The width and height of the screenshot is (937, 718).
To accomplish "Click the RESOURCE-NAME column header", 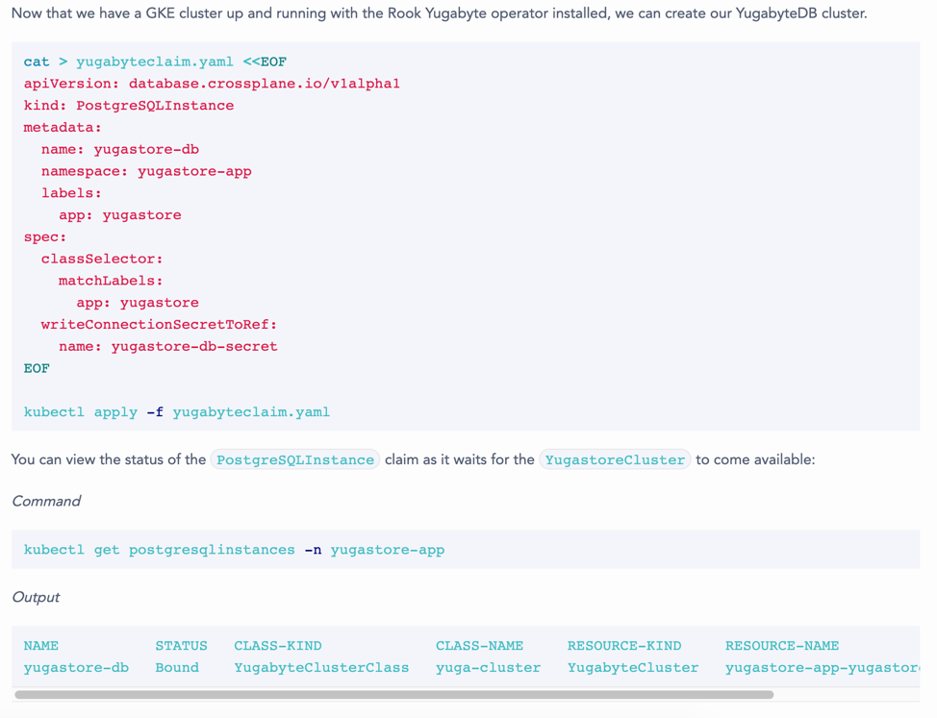I will pos(782,646).
